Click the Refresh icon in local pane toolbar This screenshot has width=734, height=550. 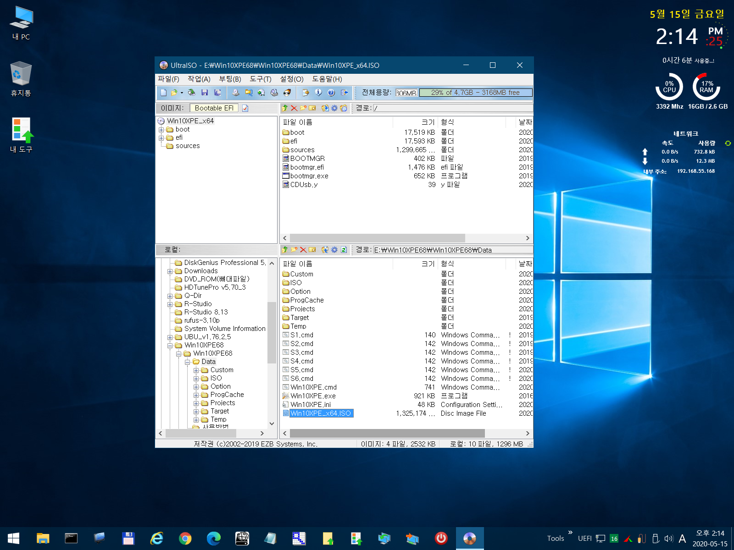(x=344, y=250)
